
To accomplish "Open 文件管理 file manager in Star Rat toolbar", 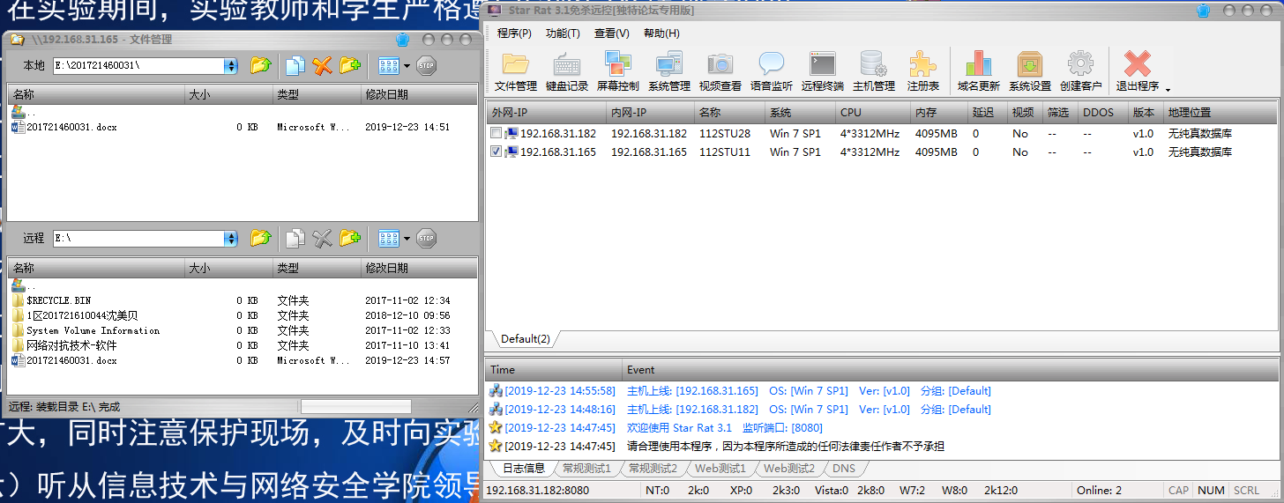I will 516,72.
